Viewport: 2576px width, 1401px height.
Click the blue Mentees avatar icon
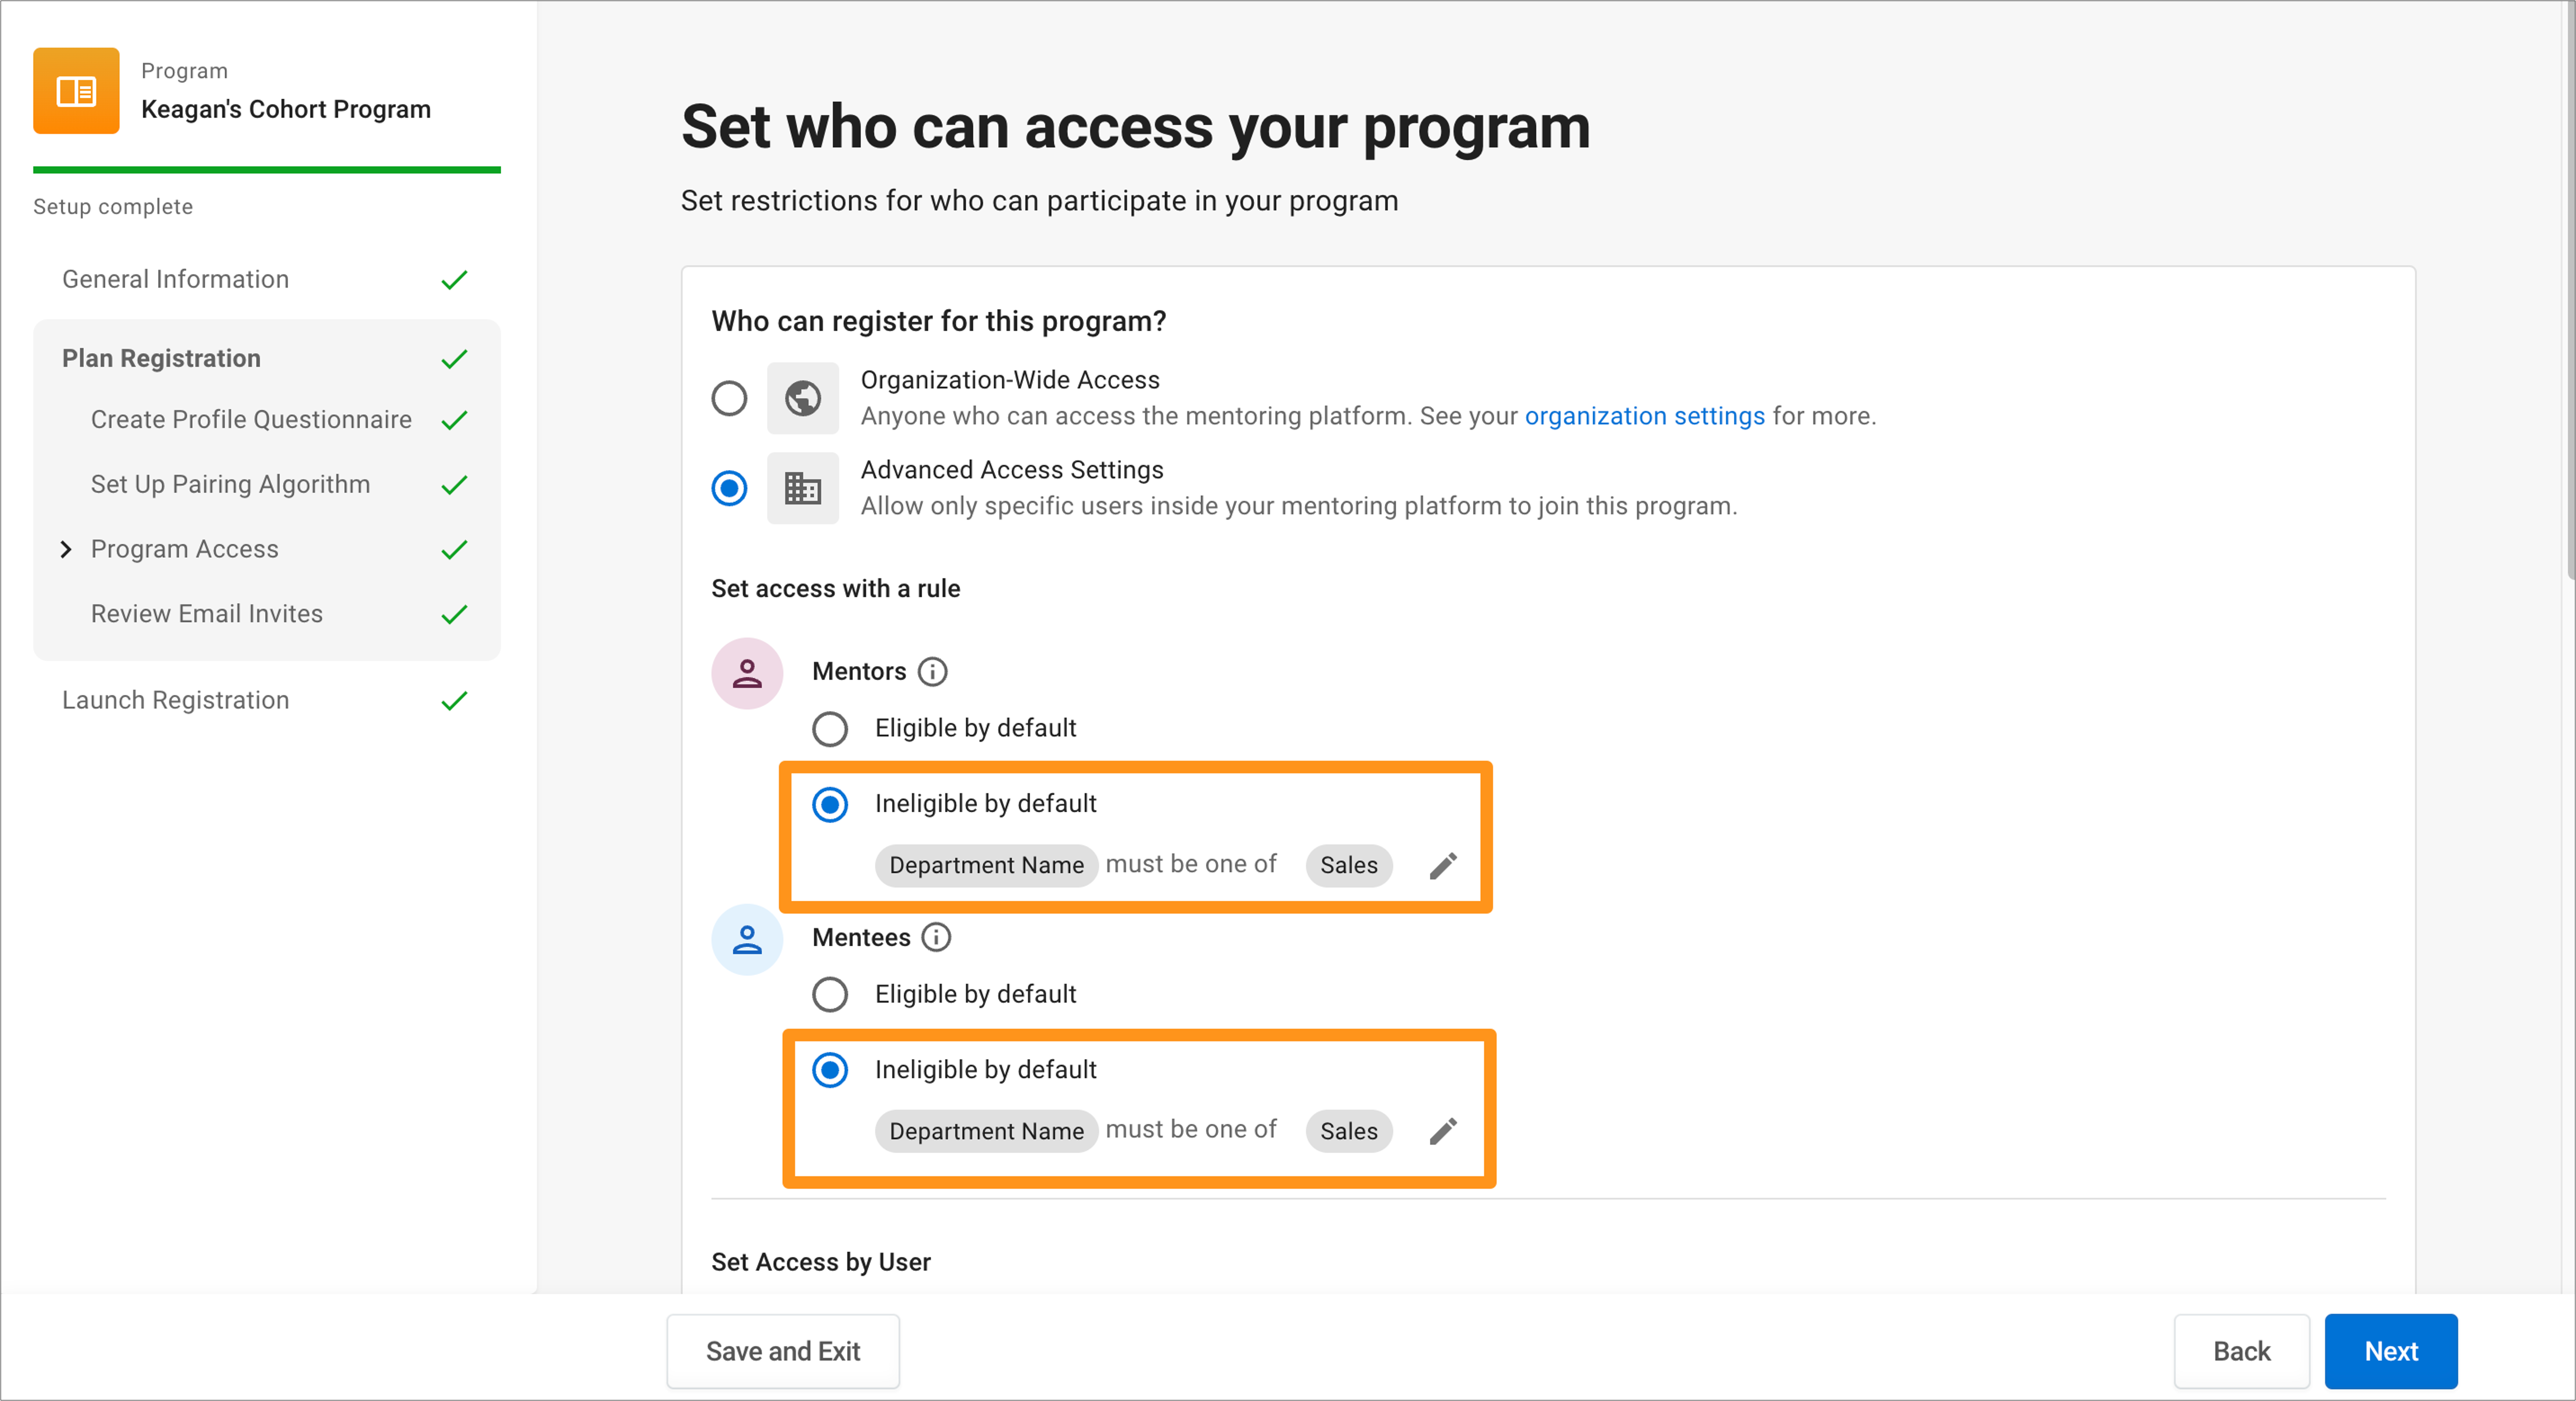click(x=747, y=939)
